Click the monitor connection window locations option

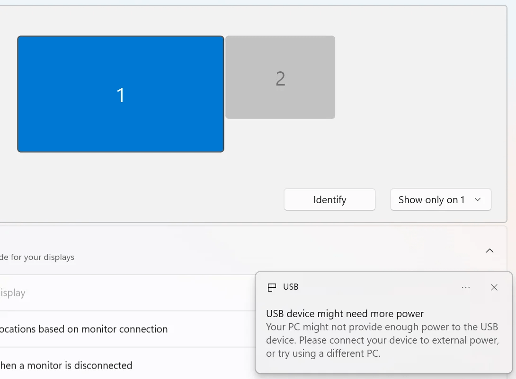84,329
